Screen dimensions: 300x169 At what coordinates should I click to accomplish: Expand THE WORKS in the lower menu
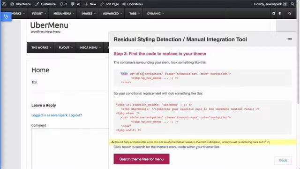click(x=41, y=47)
